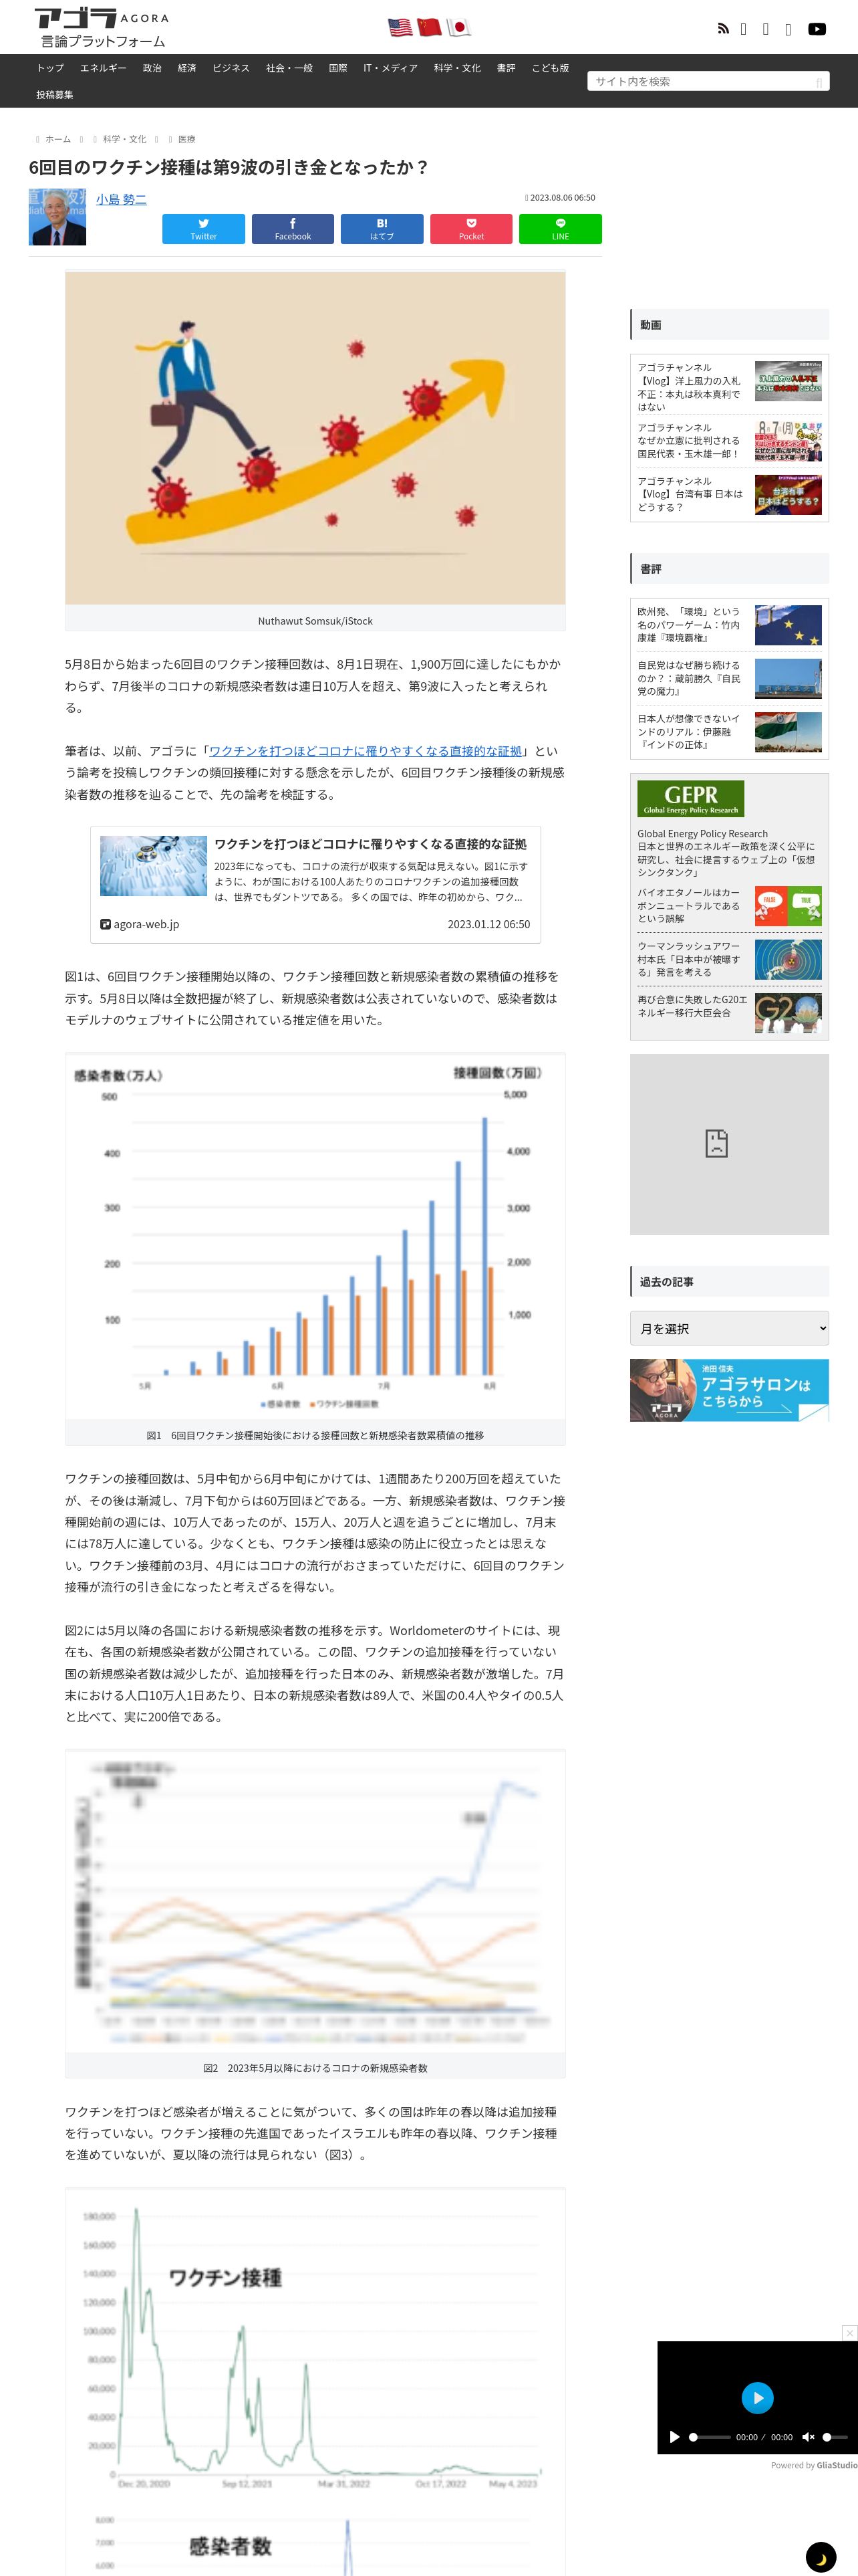858x2576 pixels.
Task: Click the search magnifier icon
Action: click(819, 82)
